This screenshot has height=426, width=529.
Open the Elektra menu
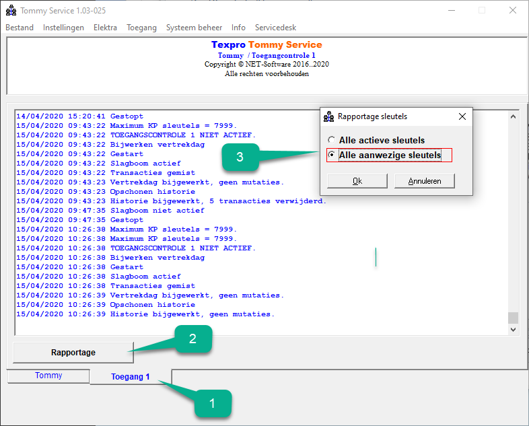[x=105, y=28]
